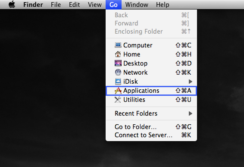The image size is (244, 167).
Task: Expand the Recent Folders submenu arrow
Action: pos(190,113)
